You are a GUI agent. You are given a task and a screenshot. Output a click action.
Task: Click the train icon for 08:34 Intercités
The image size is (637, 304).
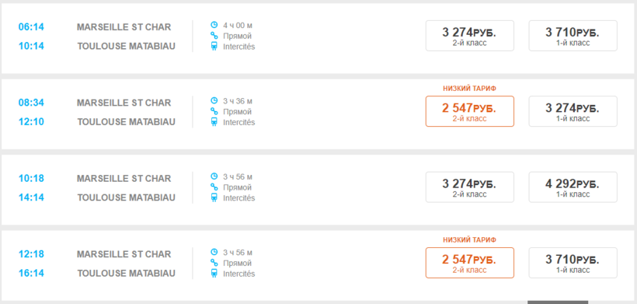click(x=214, y=122)
